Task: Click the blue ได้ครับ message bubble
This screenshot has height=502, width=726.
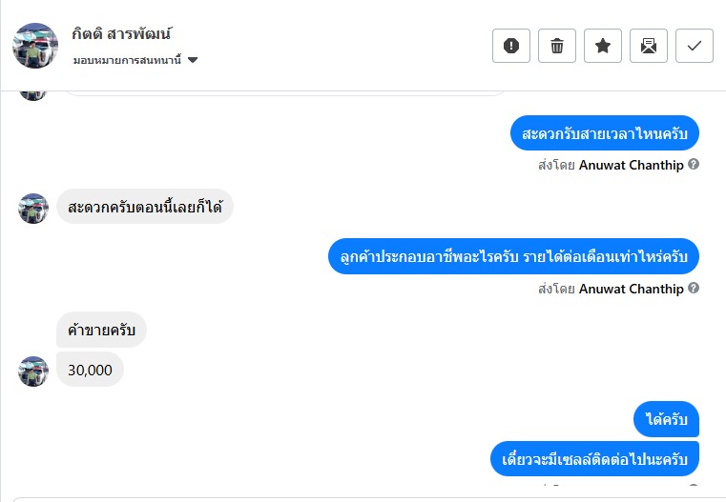Action: point(666,419)
